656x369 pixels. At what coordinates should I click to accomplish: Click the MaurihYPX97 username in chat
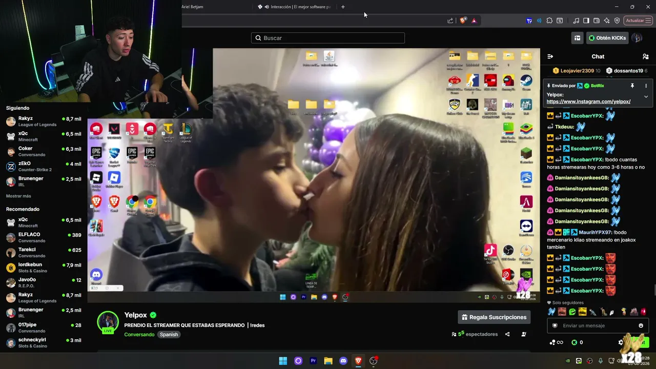596,232
